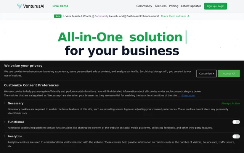This screenshot has height=153, width=244.
Task: Click the We value your privacy heading
Action: pos(23,66)
